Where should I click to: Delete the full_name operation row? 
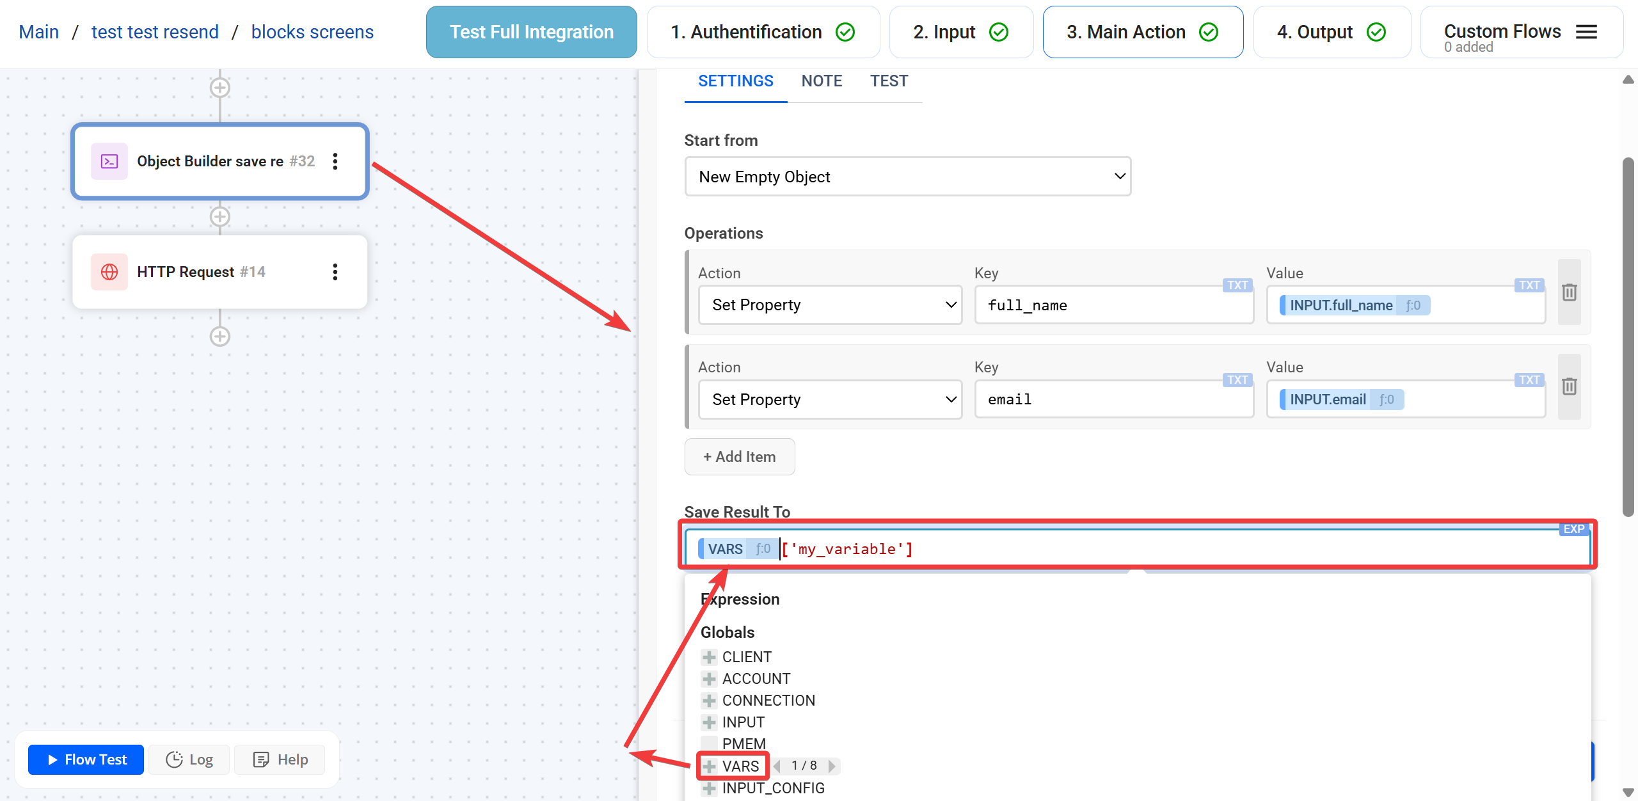coord(1569,292)
